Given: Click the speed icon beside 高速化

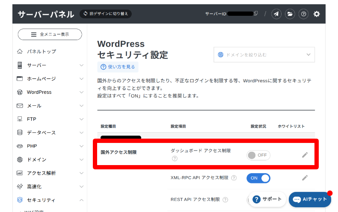Looking at the screenshot, I should pos(20,186).
